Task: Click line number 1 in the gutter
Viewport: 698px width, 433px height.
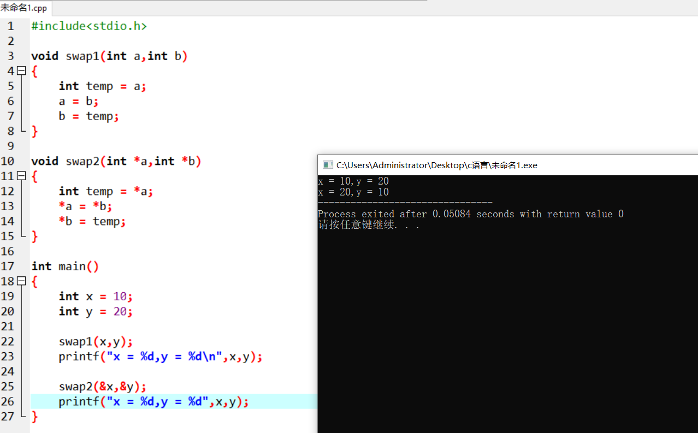Action: coord(11,26)
